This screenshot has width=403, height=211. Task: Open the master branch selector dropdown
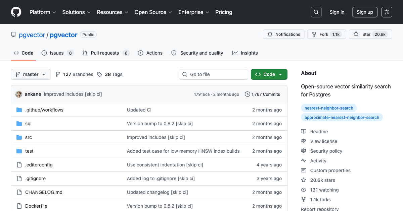click(x=31, y=74)
